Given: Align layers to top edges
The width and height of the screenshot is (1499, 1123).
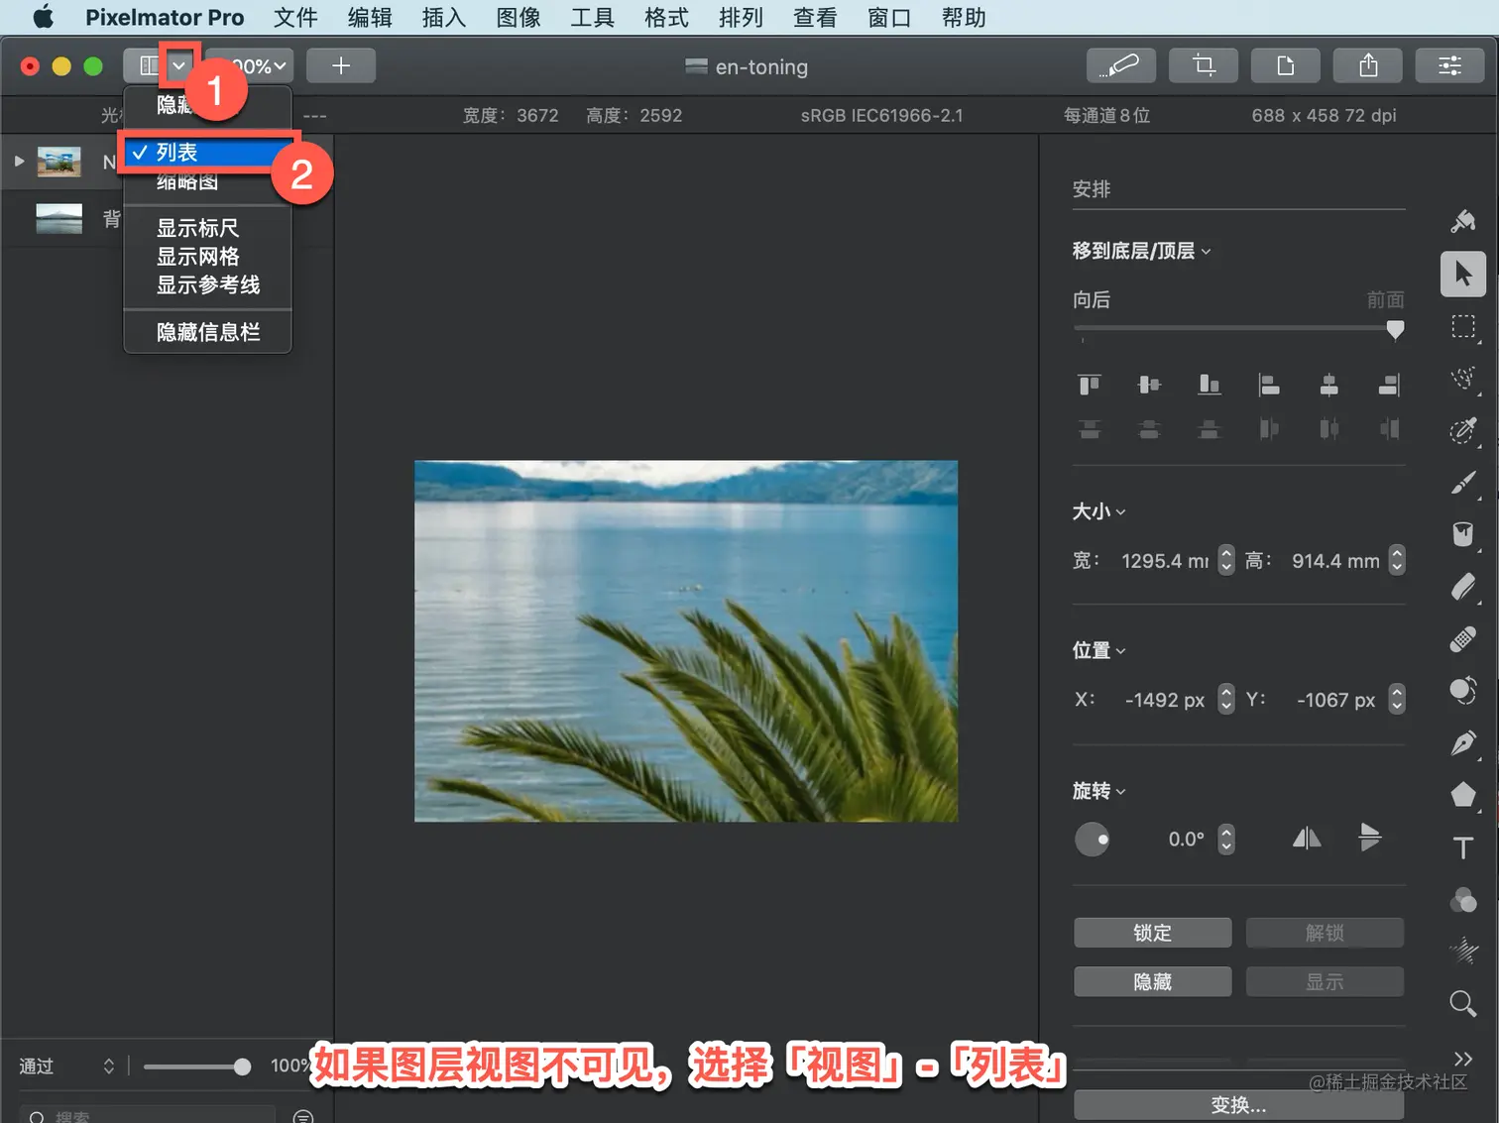Looking at the screenshot, I should coord(1090,385).
